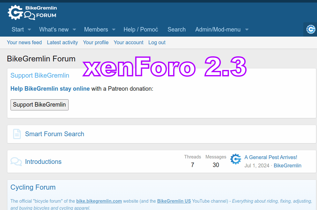Viewport: 317px width, 210px height.
Task: Open Your account link
Action: [129, 42]
